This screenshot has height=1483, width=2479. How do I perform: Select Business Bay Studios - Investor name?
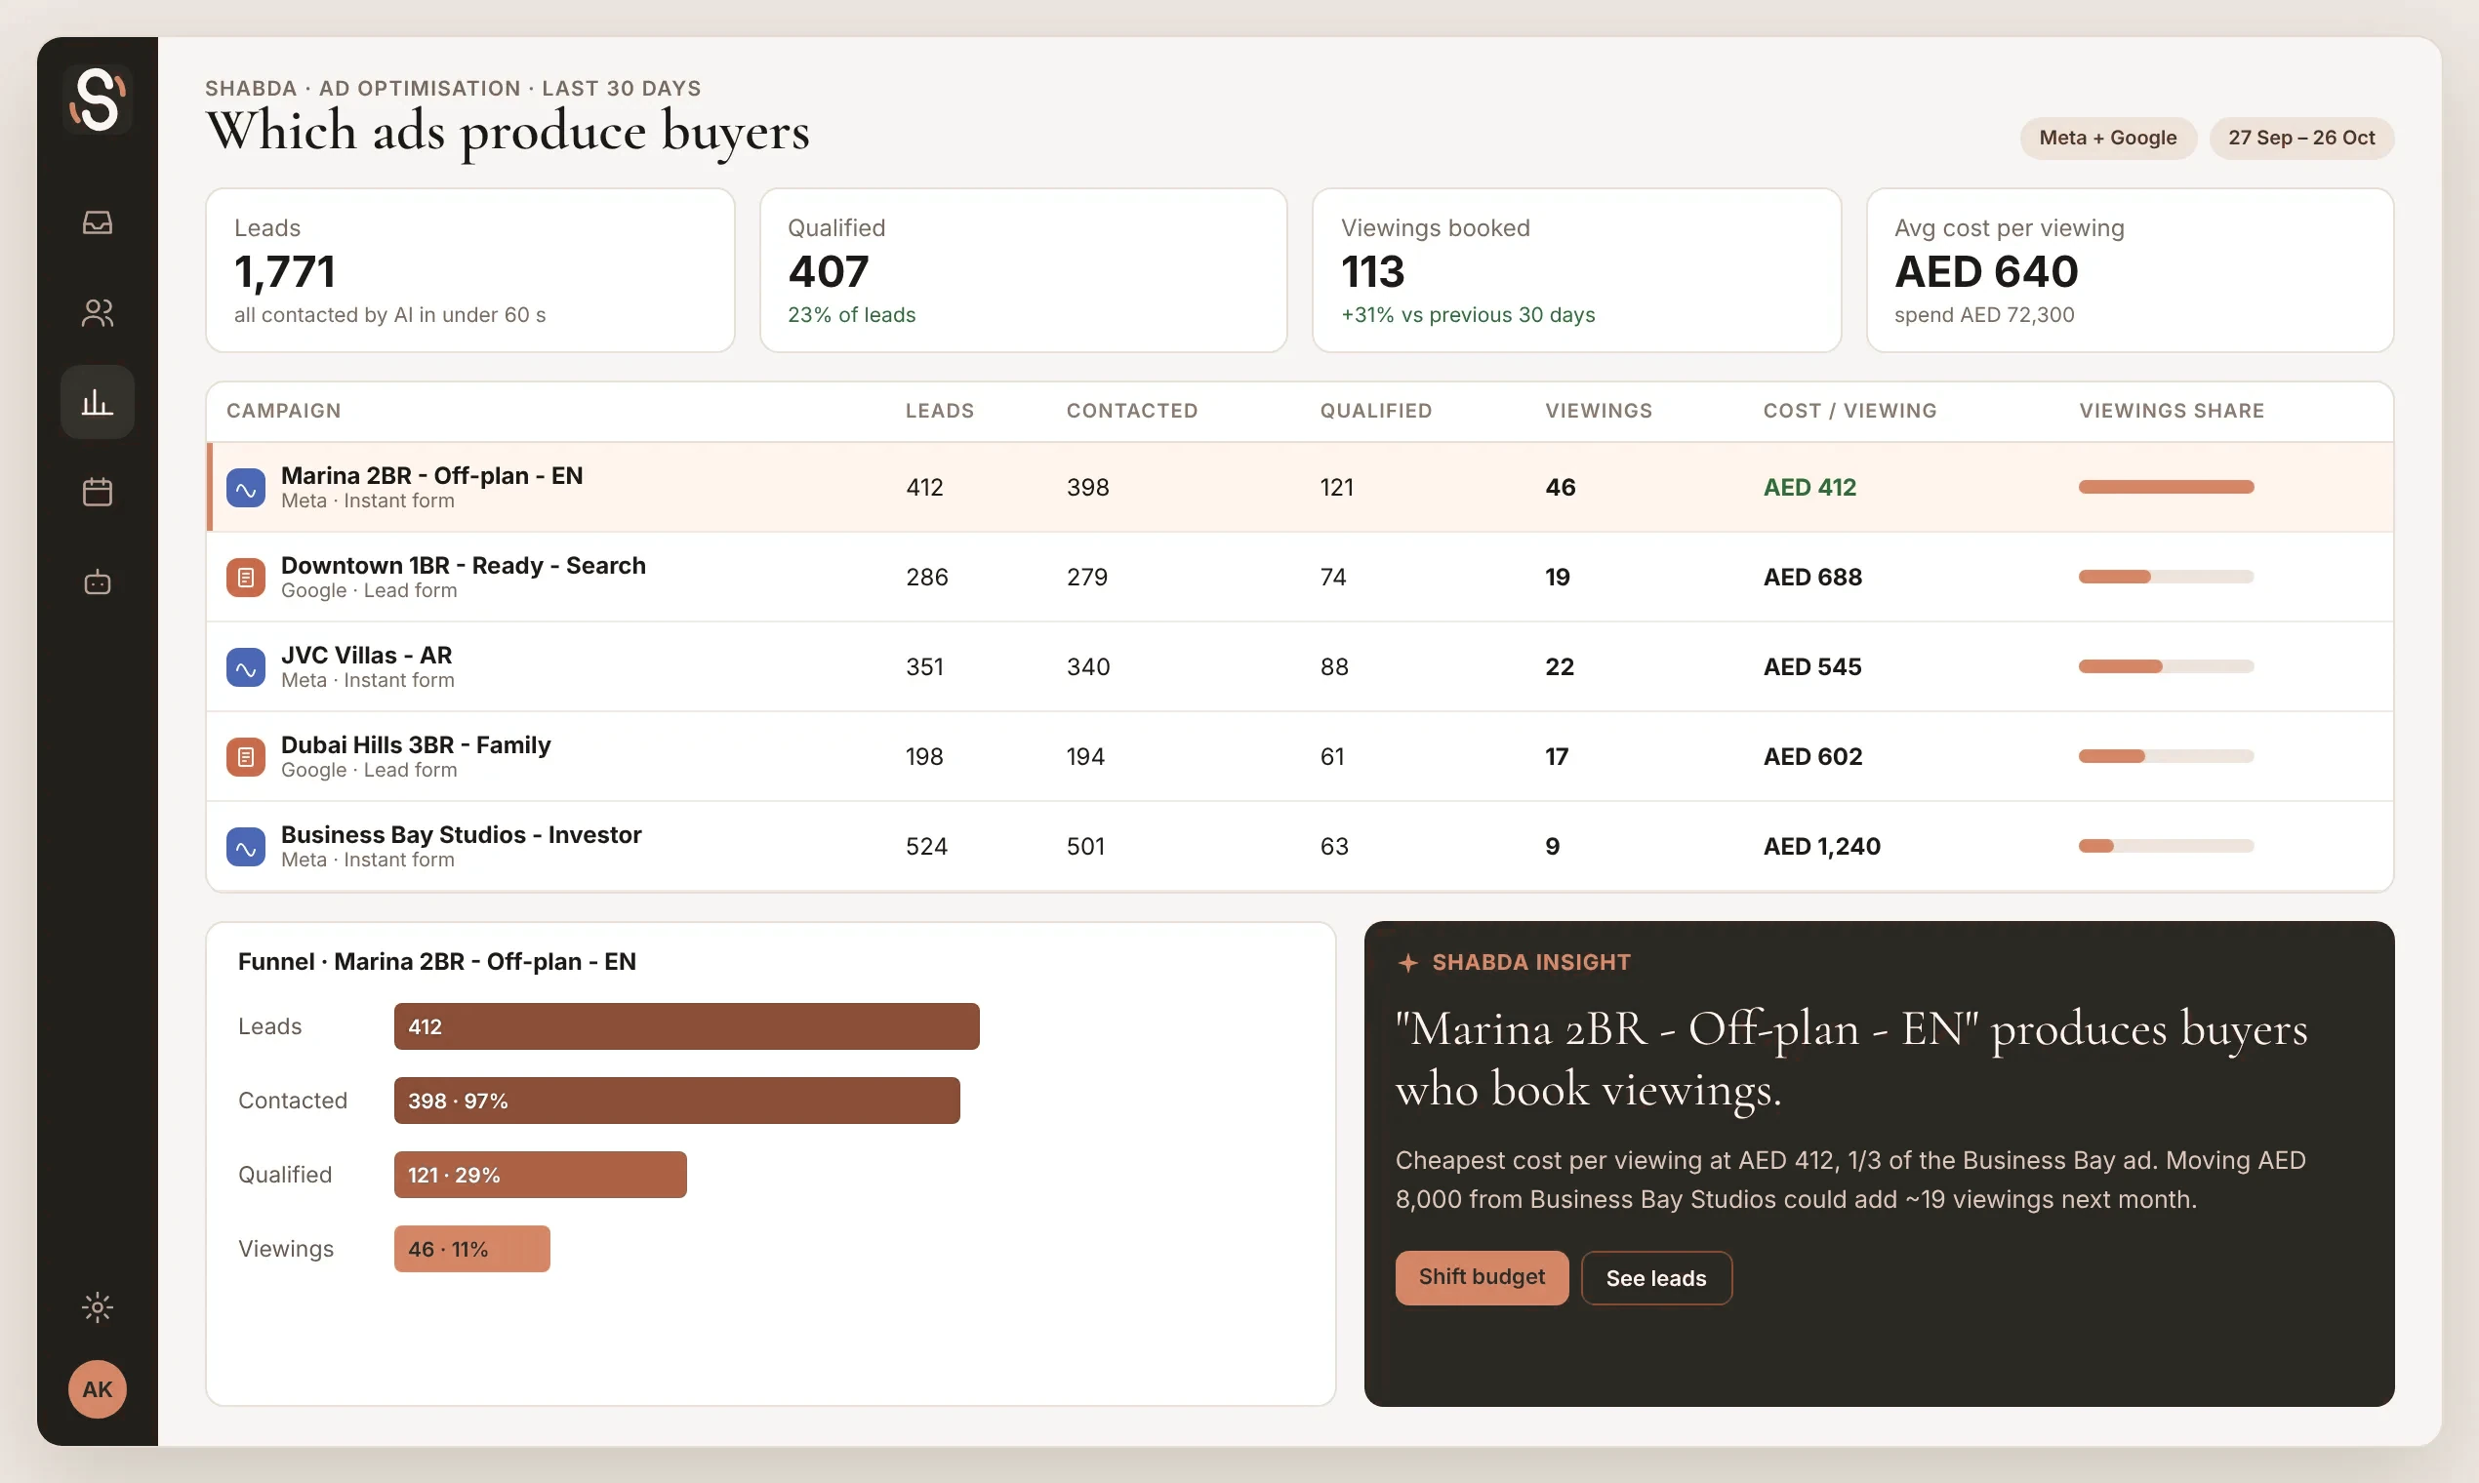tap(461, 834)
